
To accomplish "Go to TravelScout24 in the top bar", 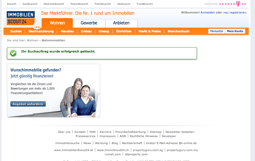I will (x=145, y=4).
